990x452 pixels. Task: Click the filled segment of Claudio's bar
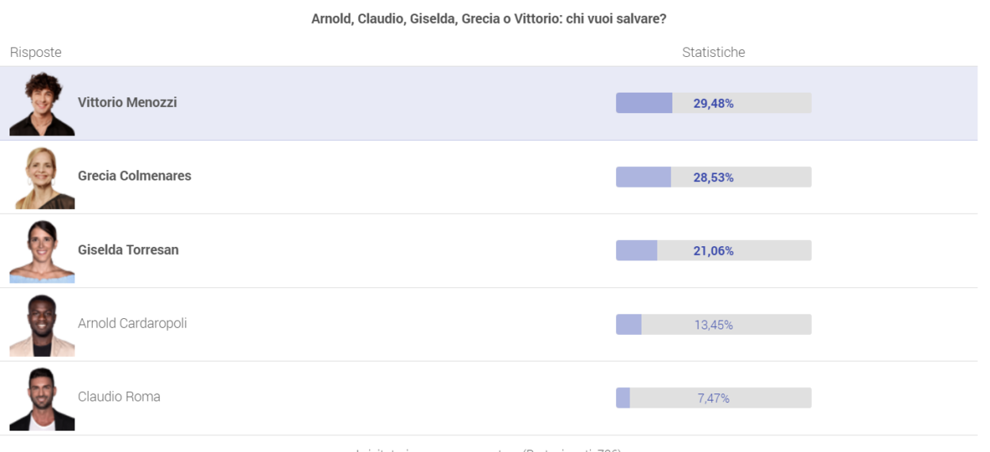point(623,398)
